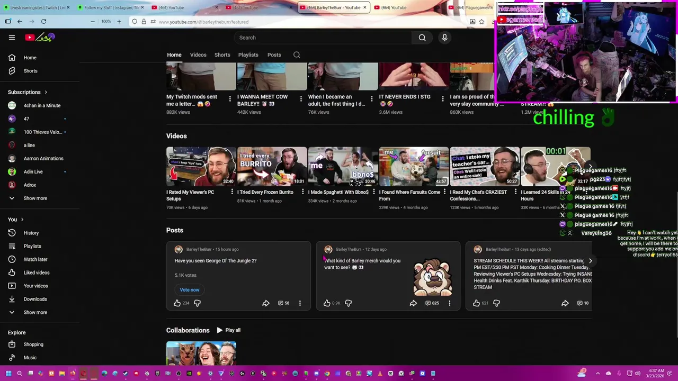Image resolution: width=678 pixels, height=381 pixels.
Task: Go back in browser history
Action: (x=20, y=22)
